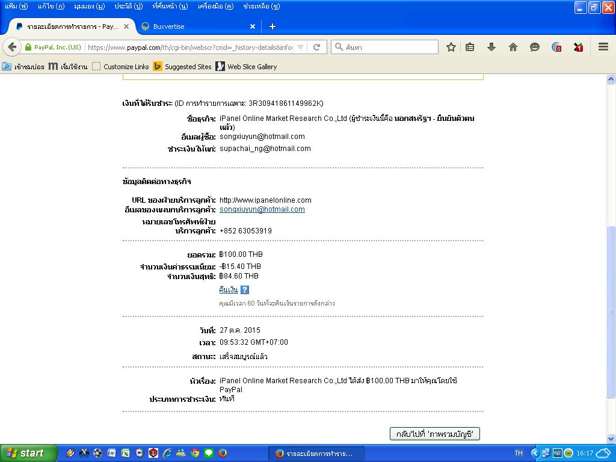Click the คืนเงิน refund link
This screenshot has height=462, width=616.
228,290
